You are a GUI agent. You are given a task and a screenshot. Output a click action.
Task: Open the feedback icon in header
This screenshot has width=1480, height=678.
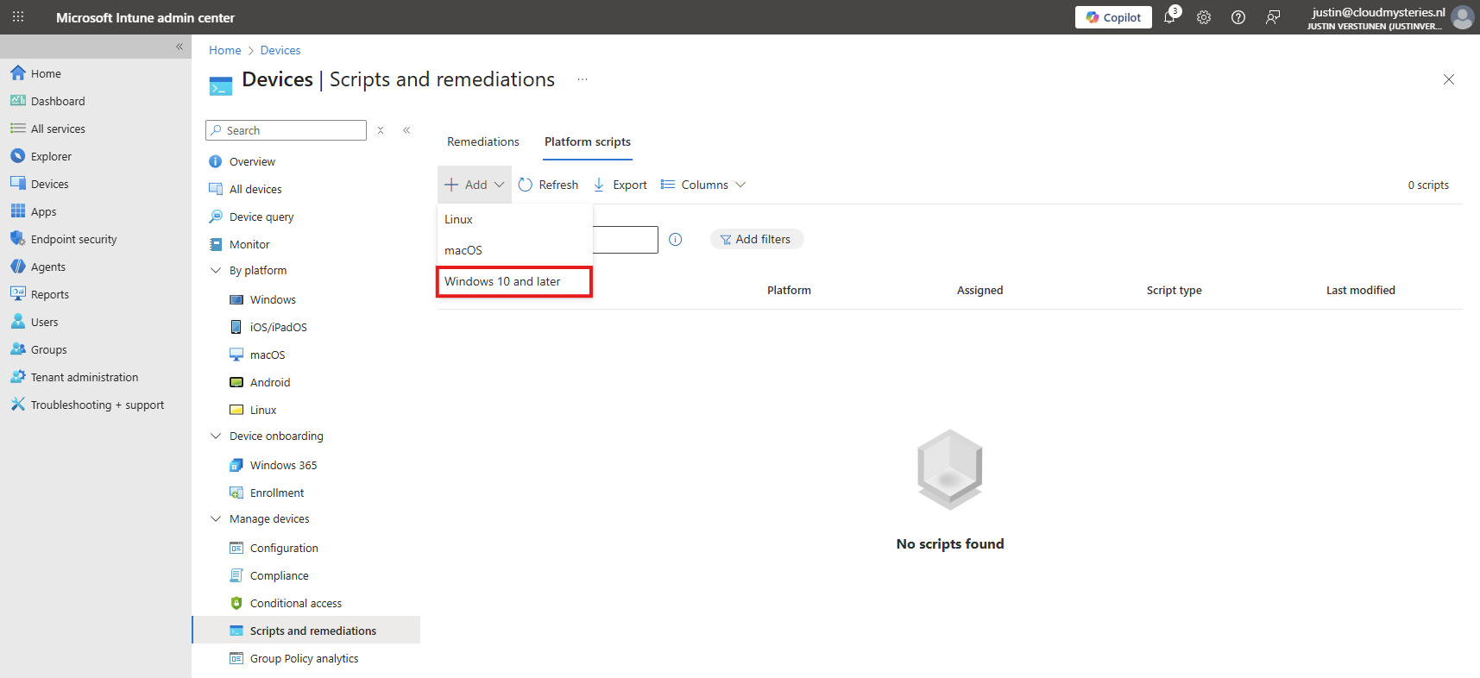(x=1273, y=17)
